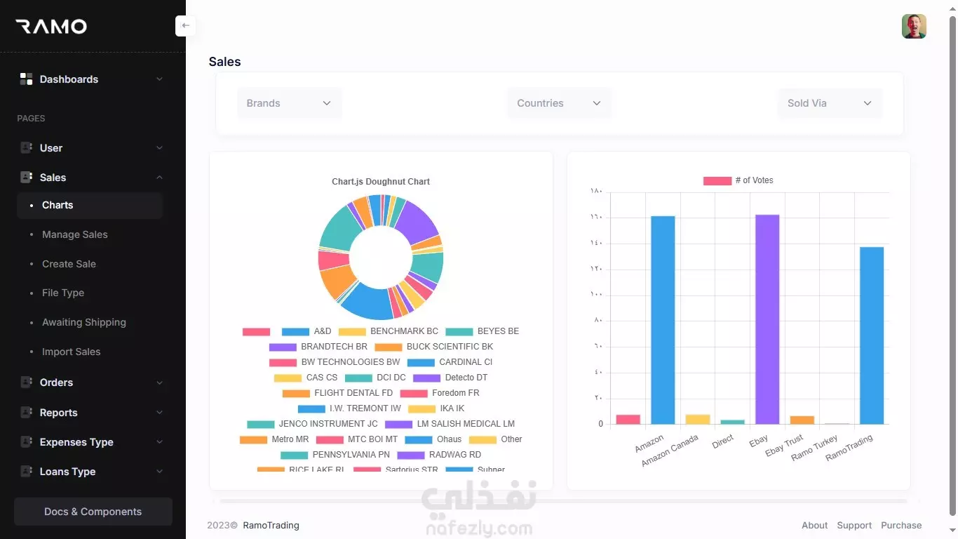Open the Brands dropdown
Viewport: 958px width, 539px height.
289,103
